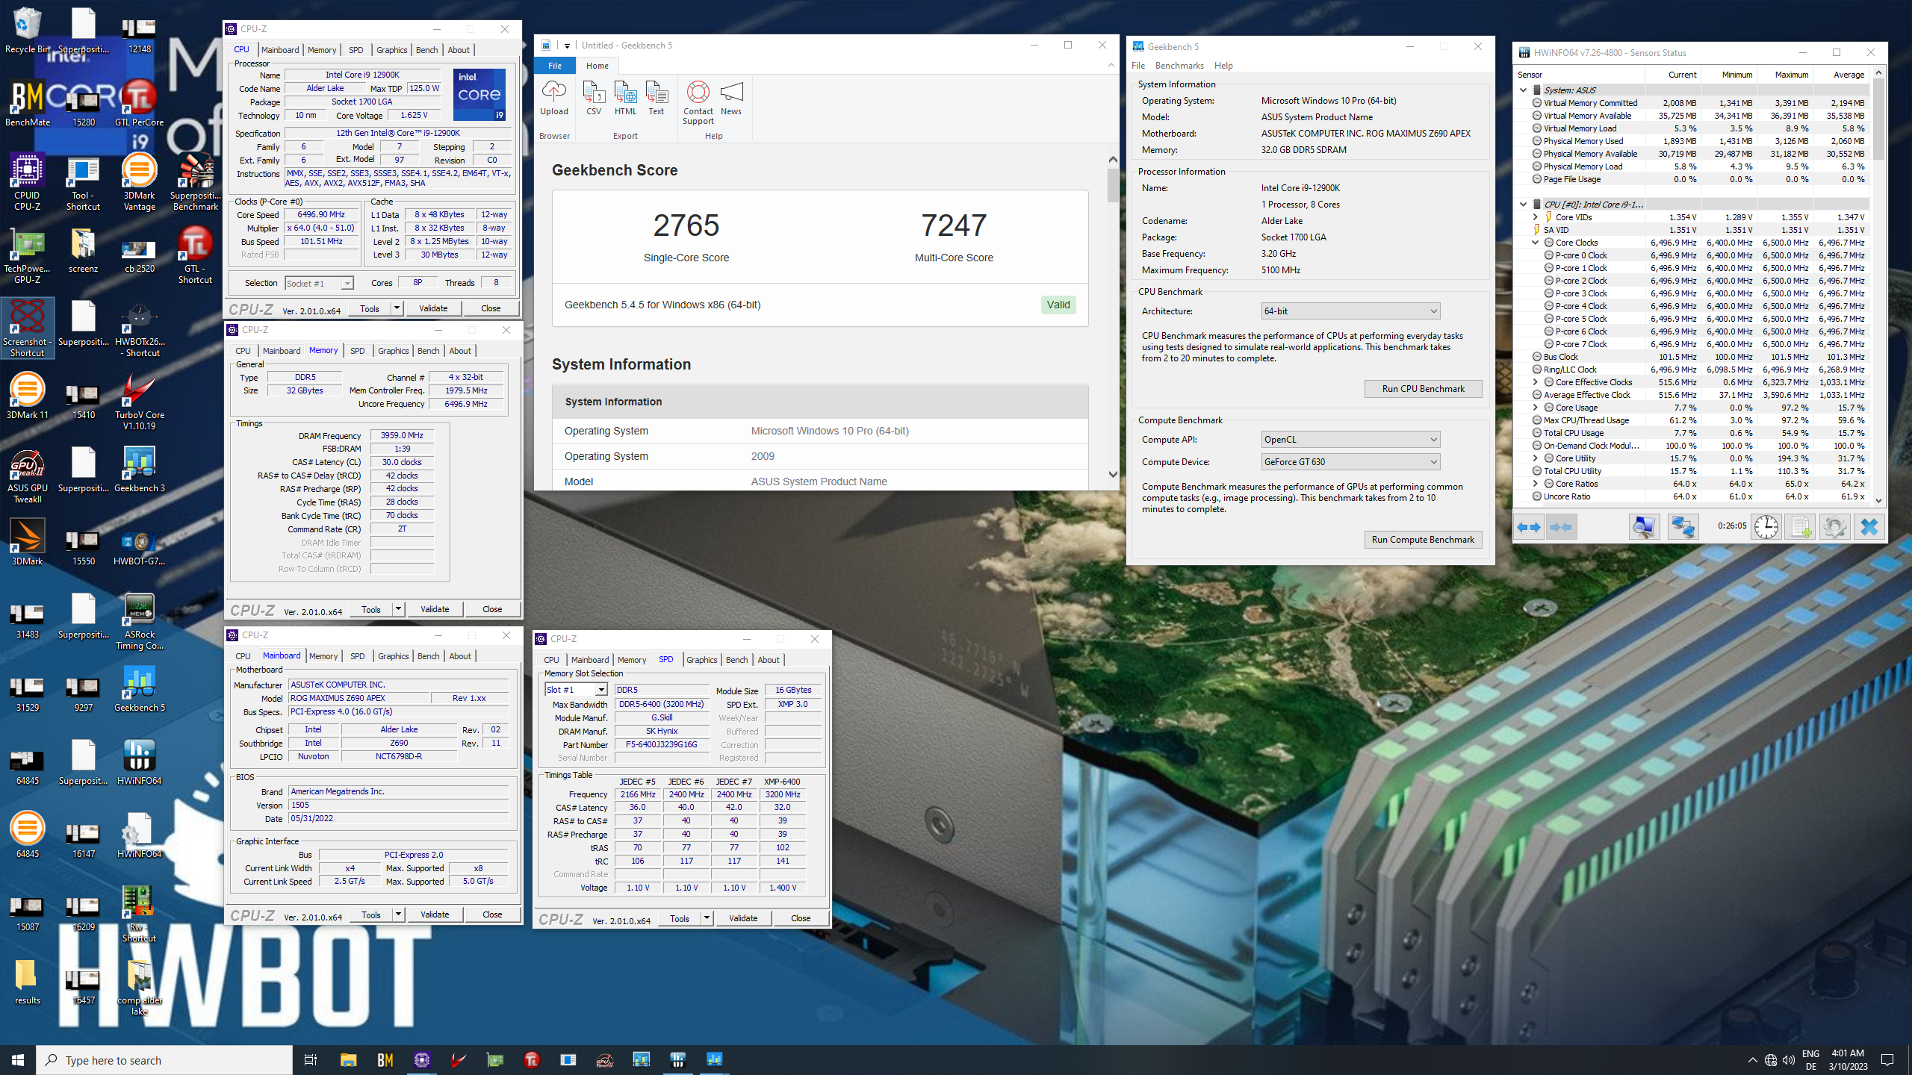The height and width of the screenshot is (1075, 1912).
Task: Switch to SPD tab in CPU-Z Memory window
Action: tap(358, 351)
